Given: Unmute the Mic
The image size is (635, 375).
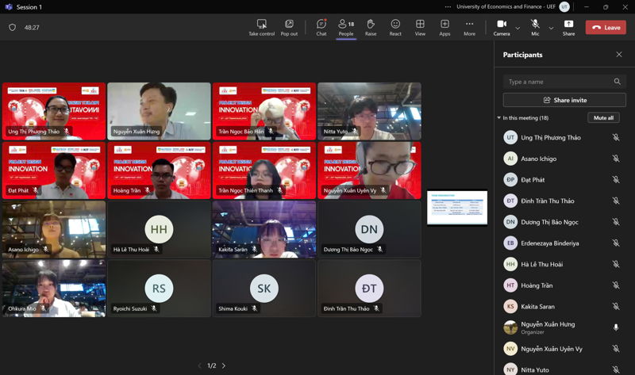Looking at the screenshot, I should pos(535,27).
